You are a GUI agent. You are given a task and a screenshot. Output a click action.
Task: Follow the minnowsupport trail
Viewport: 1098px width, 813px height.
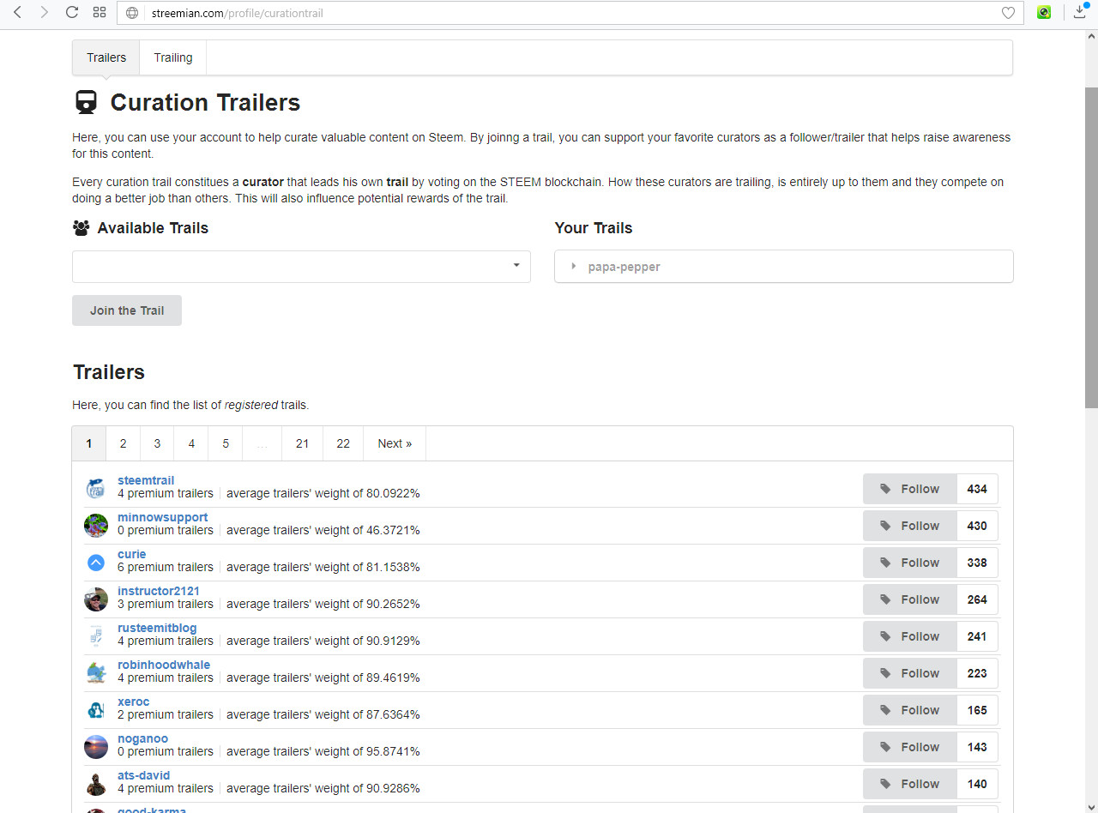910,526
